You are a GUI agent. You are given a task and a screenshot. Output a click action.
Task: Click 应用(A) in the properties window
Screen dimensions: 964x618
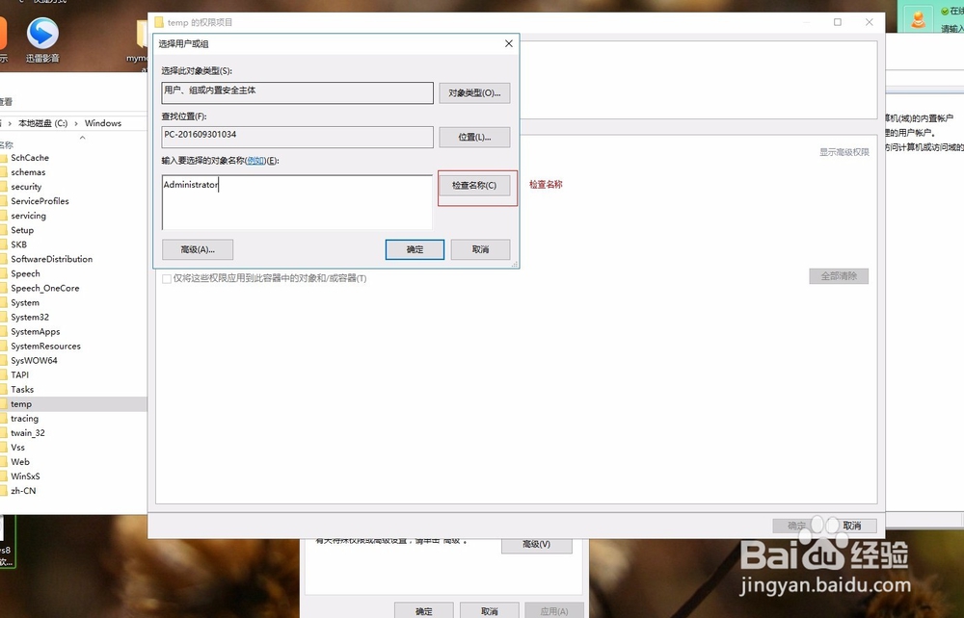click(x=554, y=611)
